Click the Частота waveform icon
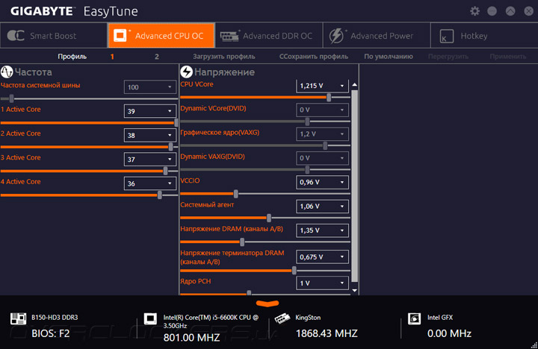 point(7,72)
